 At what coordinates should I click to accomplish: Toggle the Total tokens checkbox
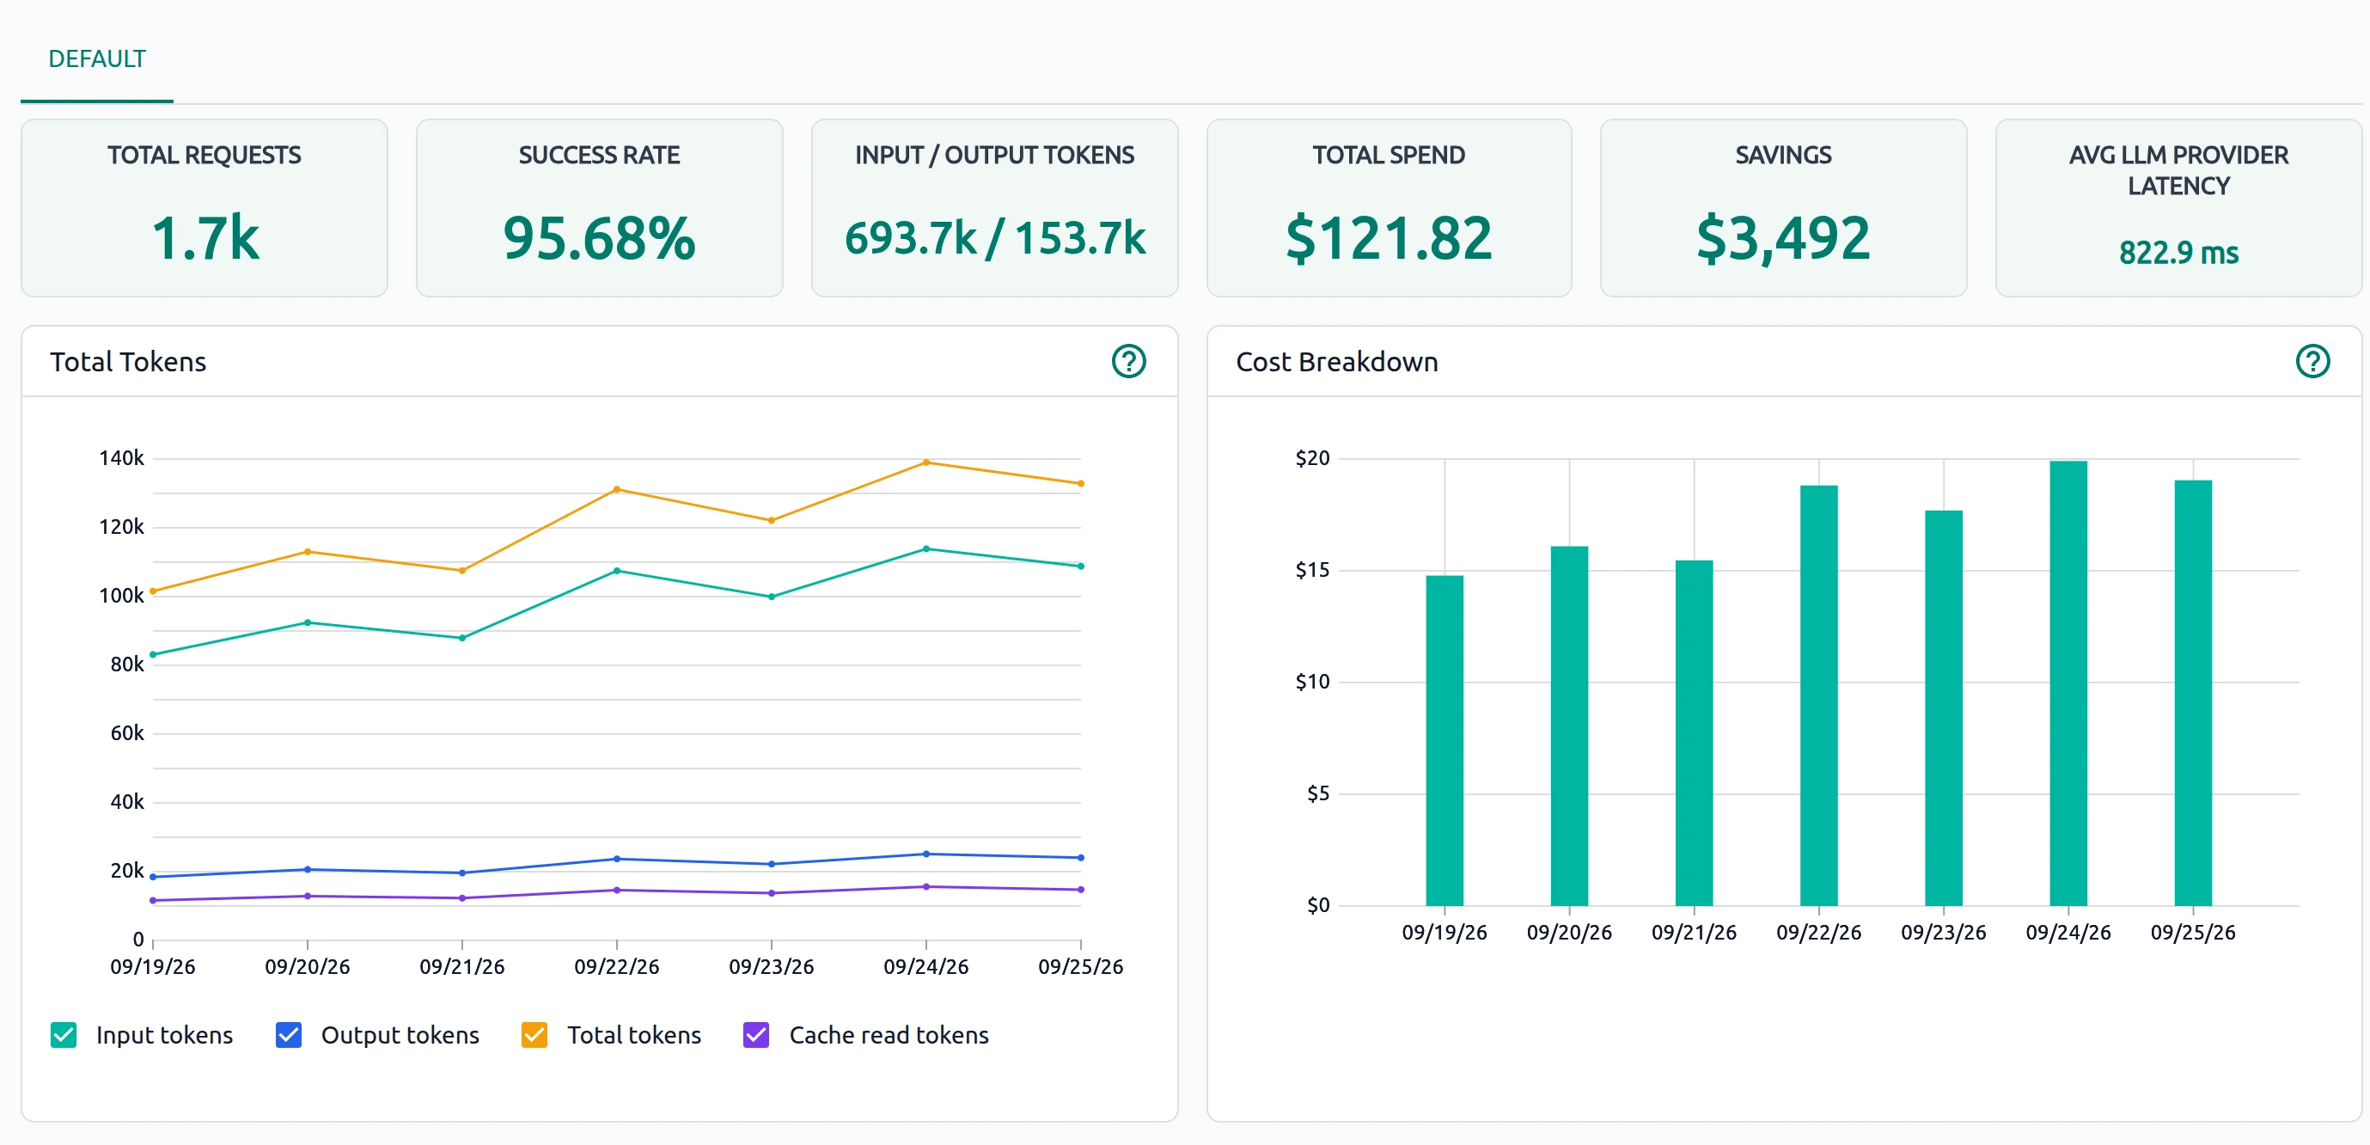pyautogui.click(x=534, y=1035)
